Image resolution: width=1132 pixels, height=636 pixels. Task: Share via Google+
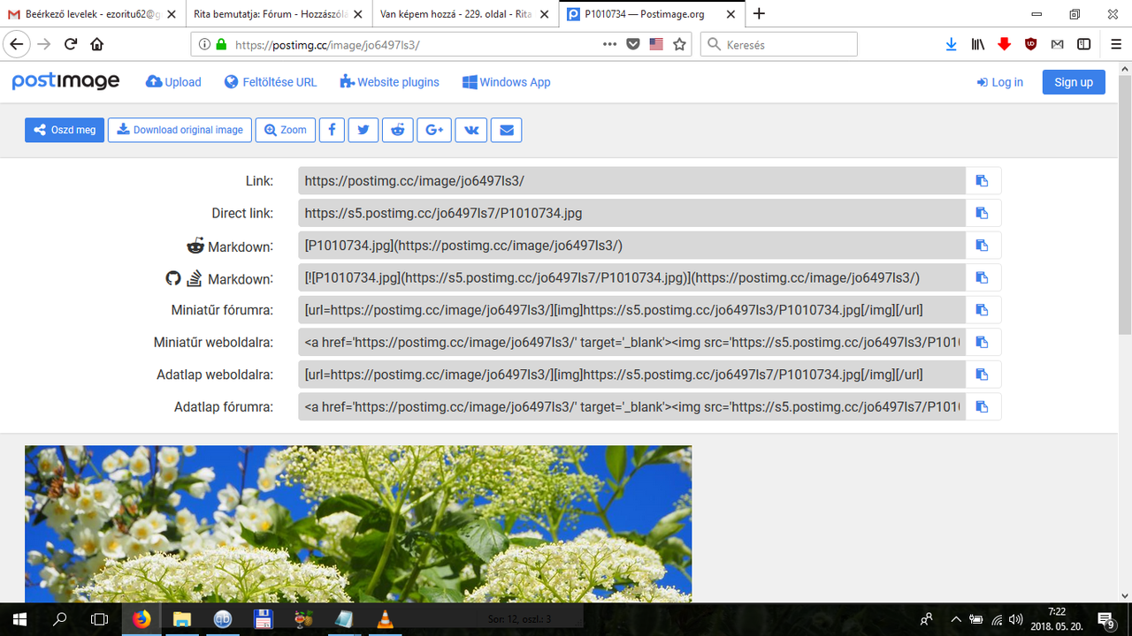click(x=433, y=130)
